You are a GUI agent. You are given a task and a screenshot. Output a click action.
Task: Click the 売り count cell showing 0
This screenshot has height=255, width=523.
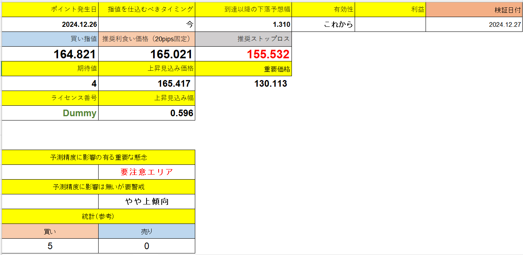tap(147, 246)
